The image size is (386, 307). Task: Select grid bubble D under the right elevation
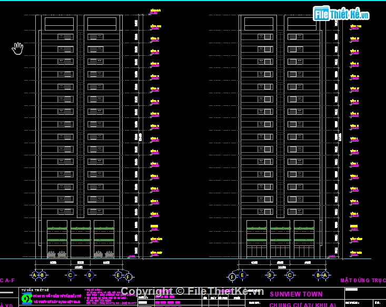click(270, 275)
